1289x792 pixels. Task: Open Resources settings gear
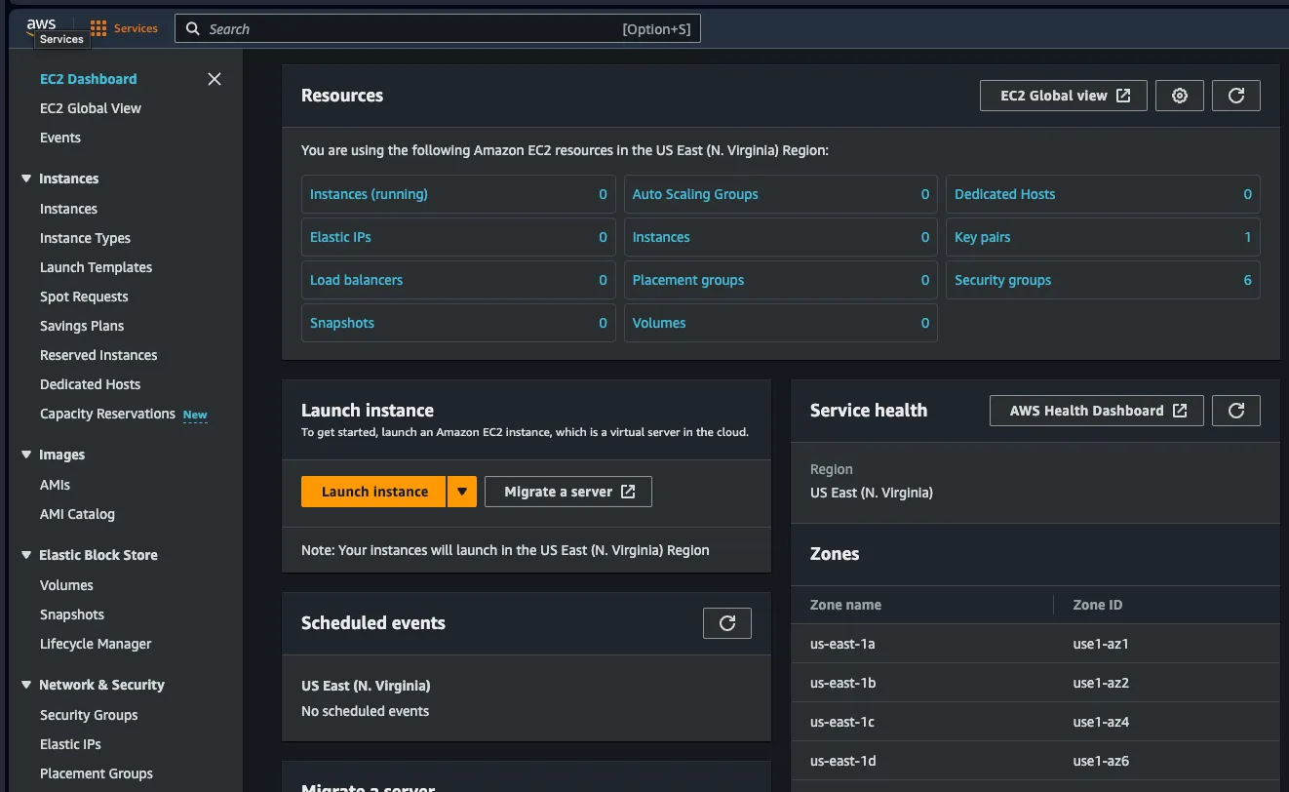(x=1180, y=96)
